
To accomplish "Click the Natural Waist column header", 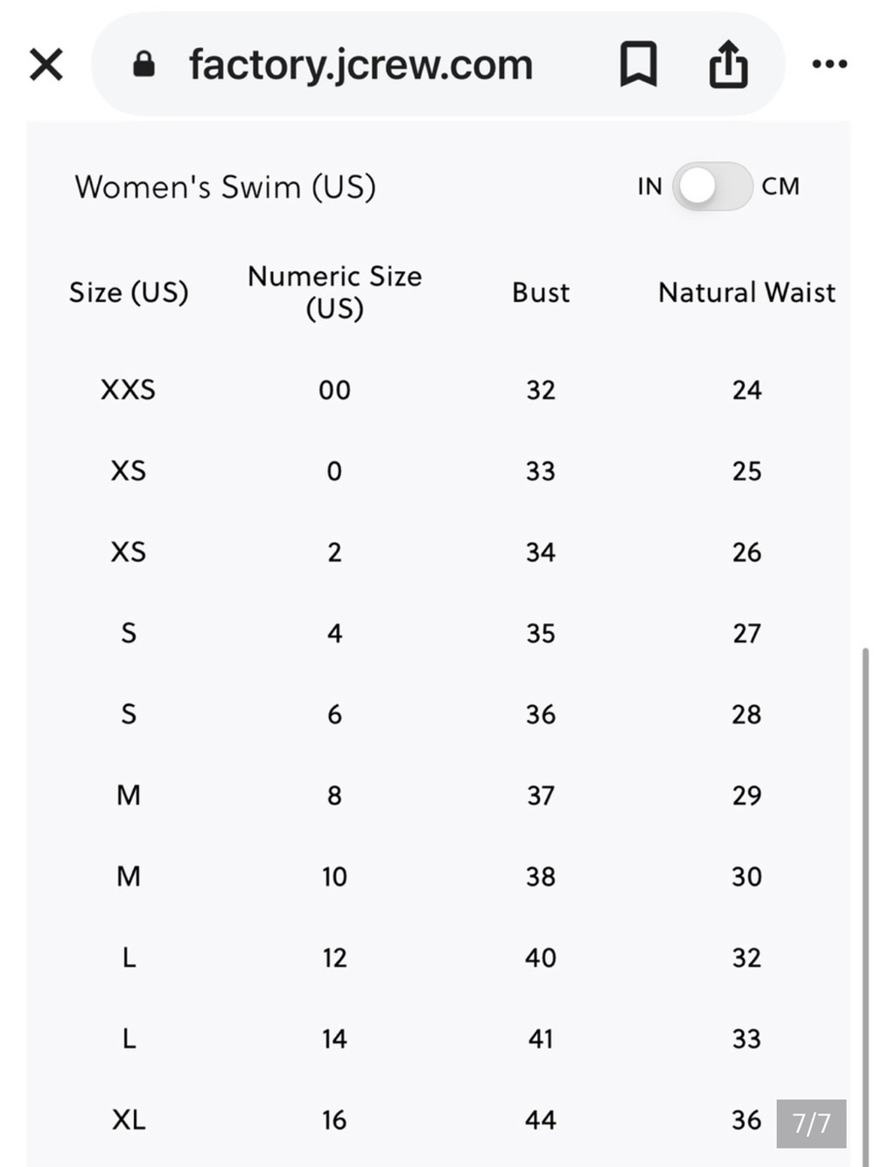I will [x=746, y=292].
